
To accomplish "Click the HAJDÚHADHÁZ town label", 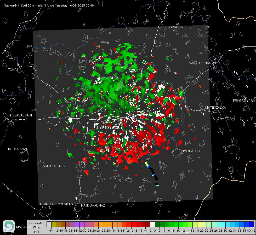I will click(93, 205).
